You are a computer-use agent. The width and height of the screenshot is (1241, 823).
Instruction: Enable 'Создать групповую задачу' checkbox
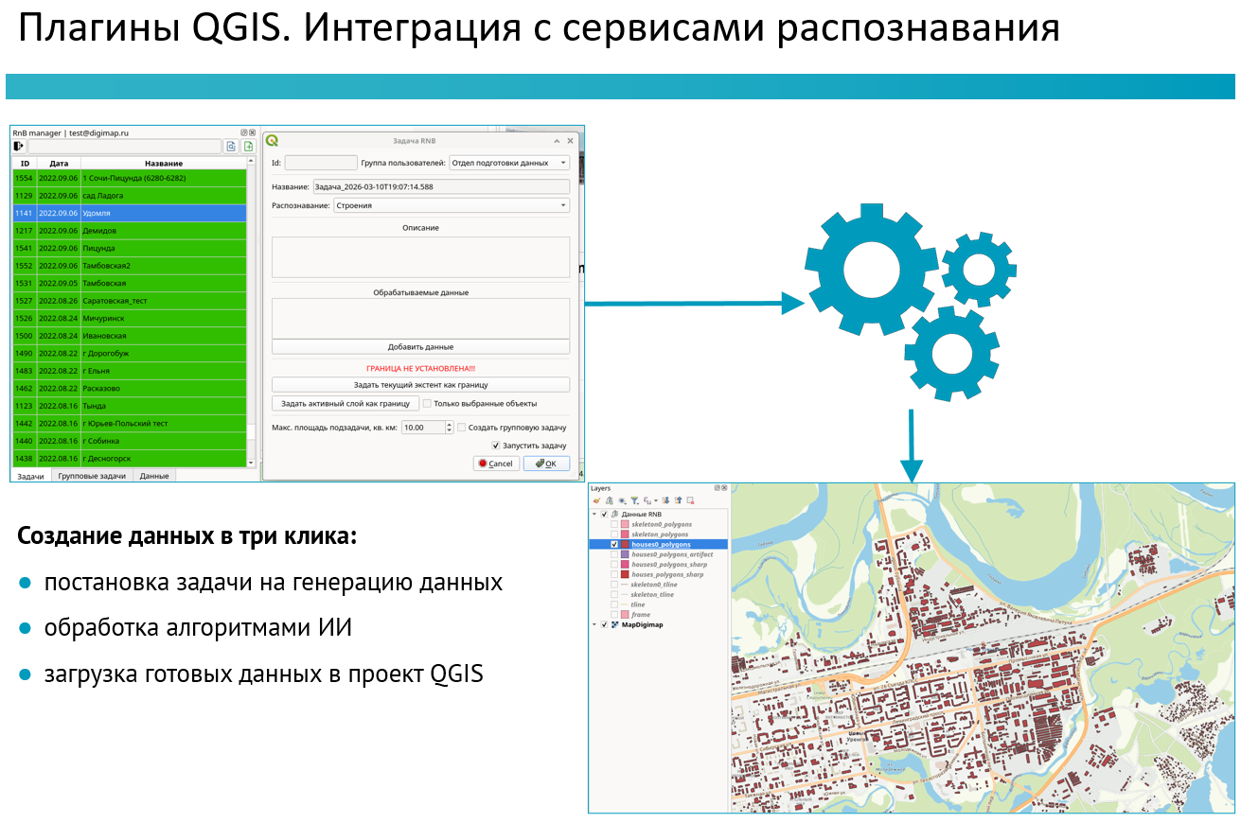click(x=461, y=428)
